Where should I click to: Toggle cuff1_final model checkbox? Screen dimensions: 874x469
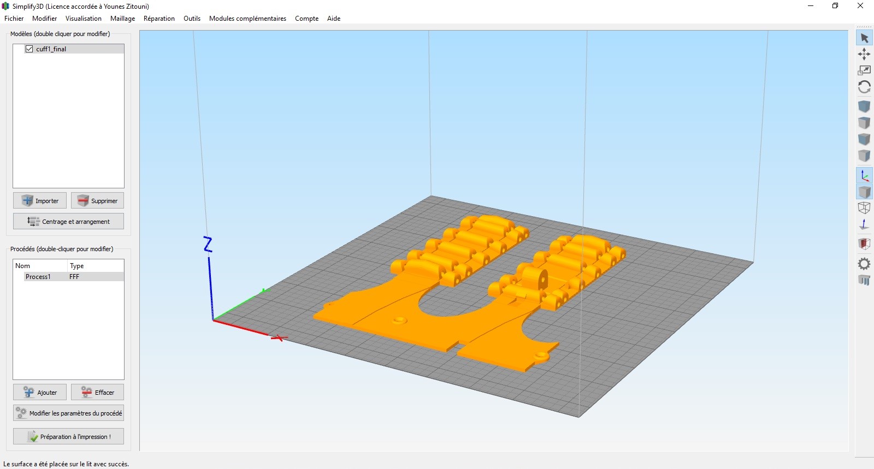pyautogui.click(x=29, y=49)
